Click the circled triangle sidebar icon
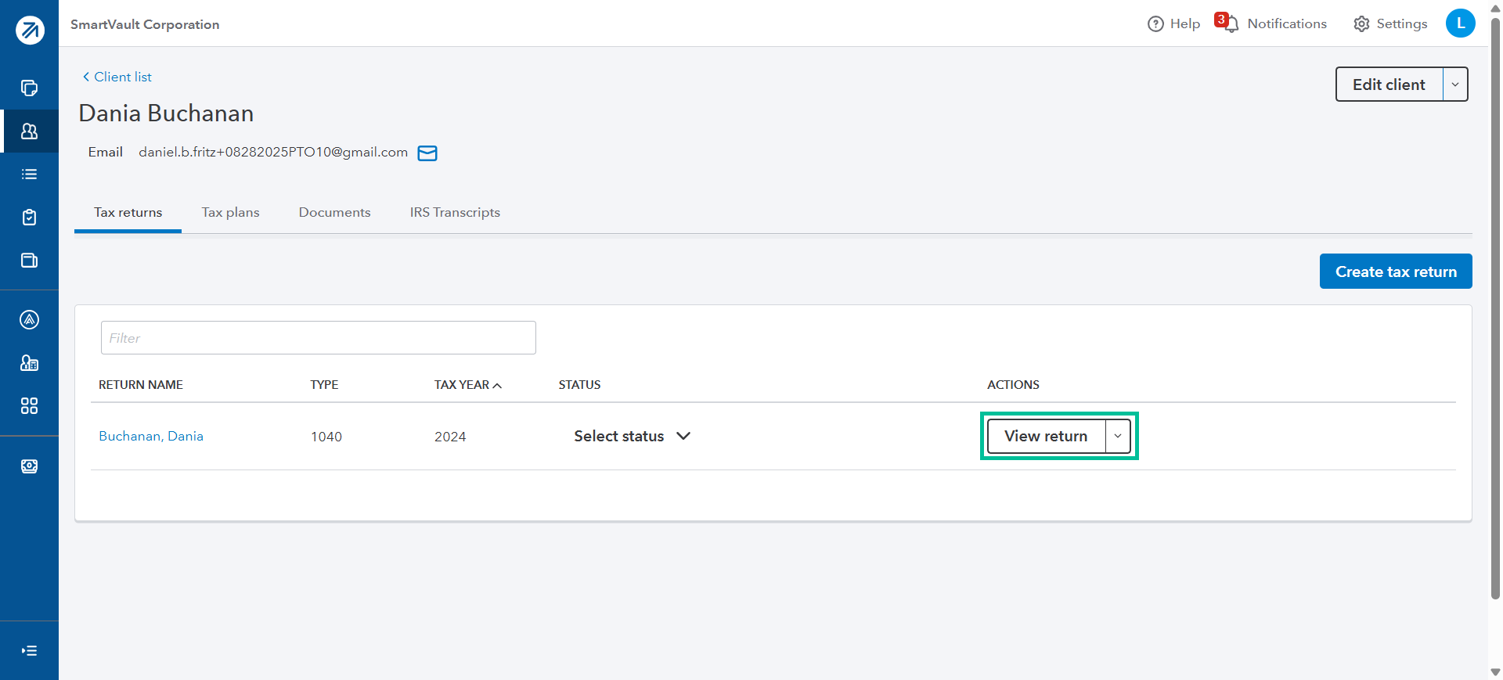 [x=30, y=319]
